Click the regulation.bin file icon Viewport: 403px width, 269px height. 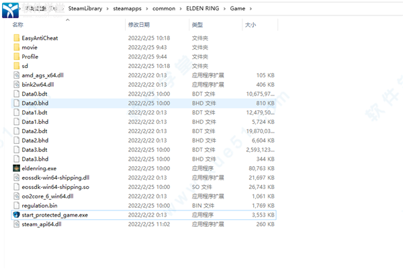pos(16,205)
